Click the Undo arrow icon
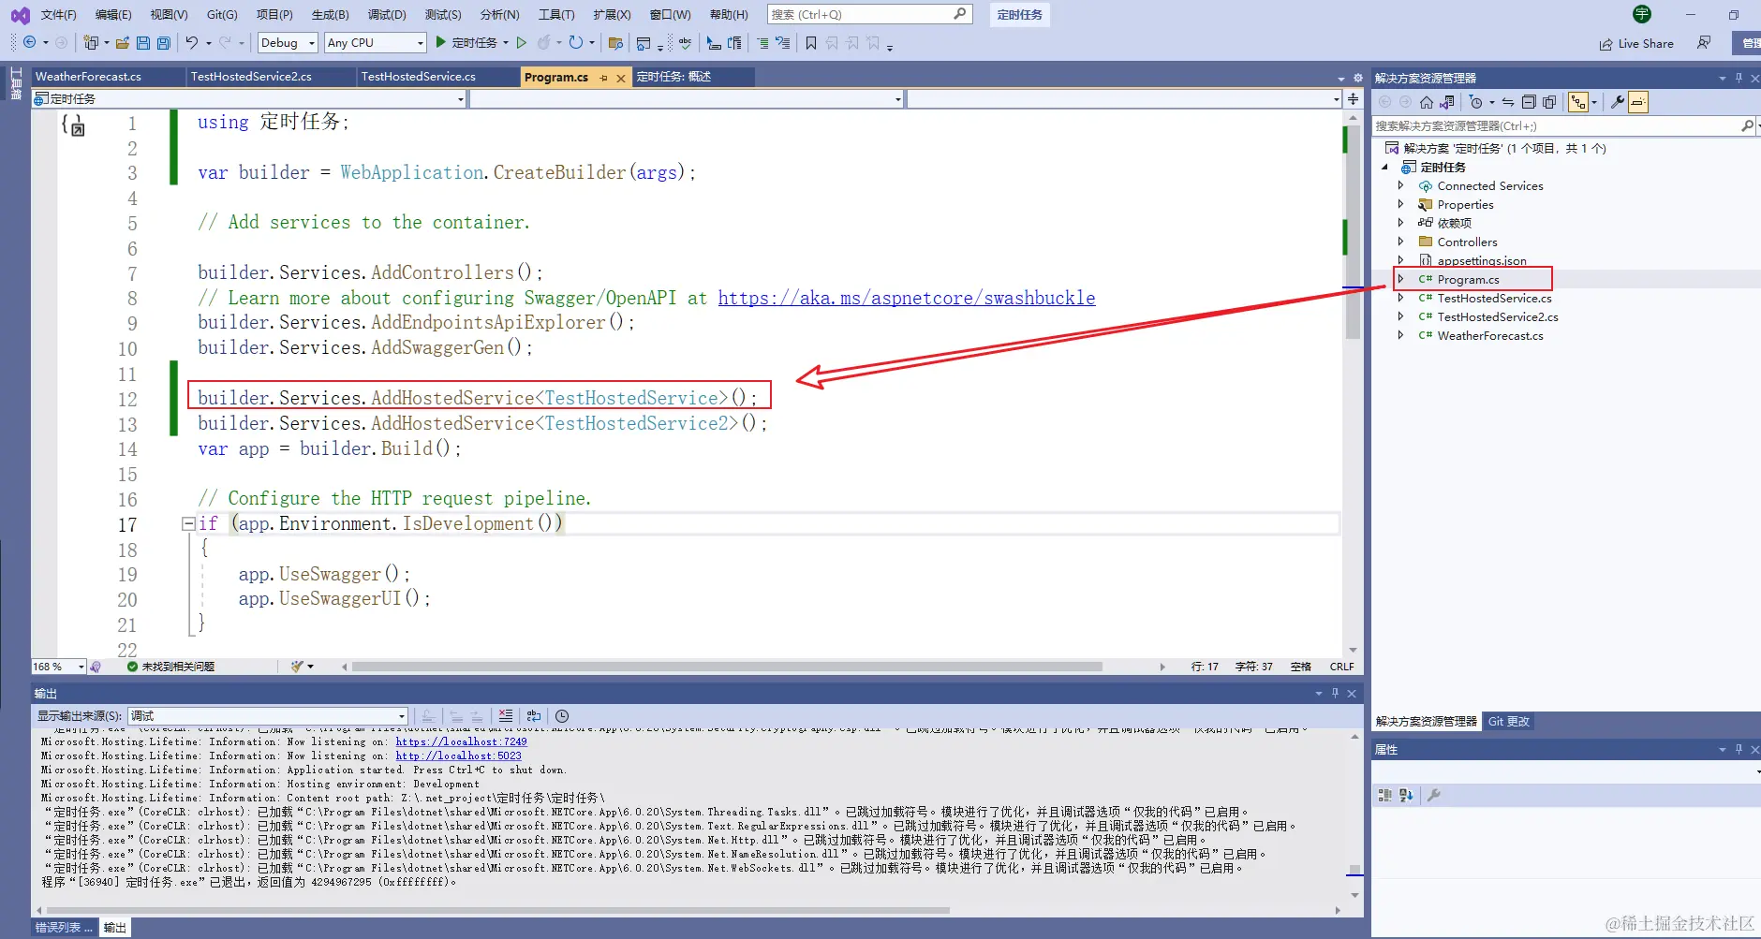 [191, 43]
